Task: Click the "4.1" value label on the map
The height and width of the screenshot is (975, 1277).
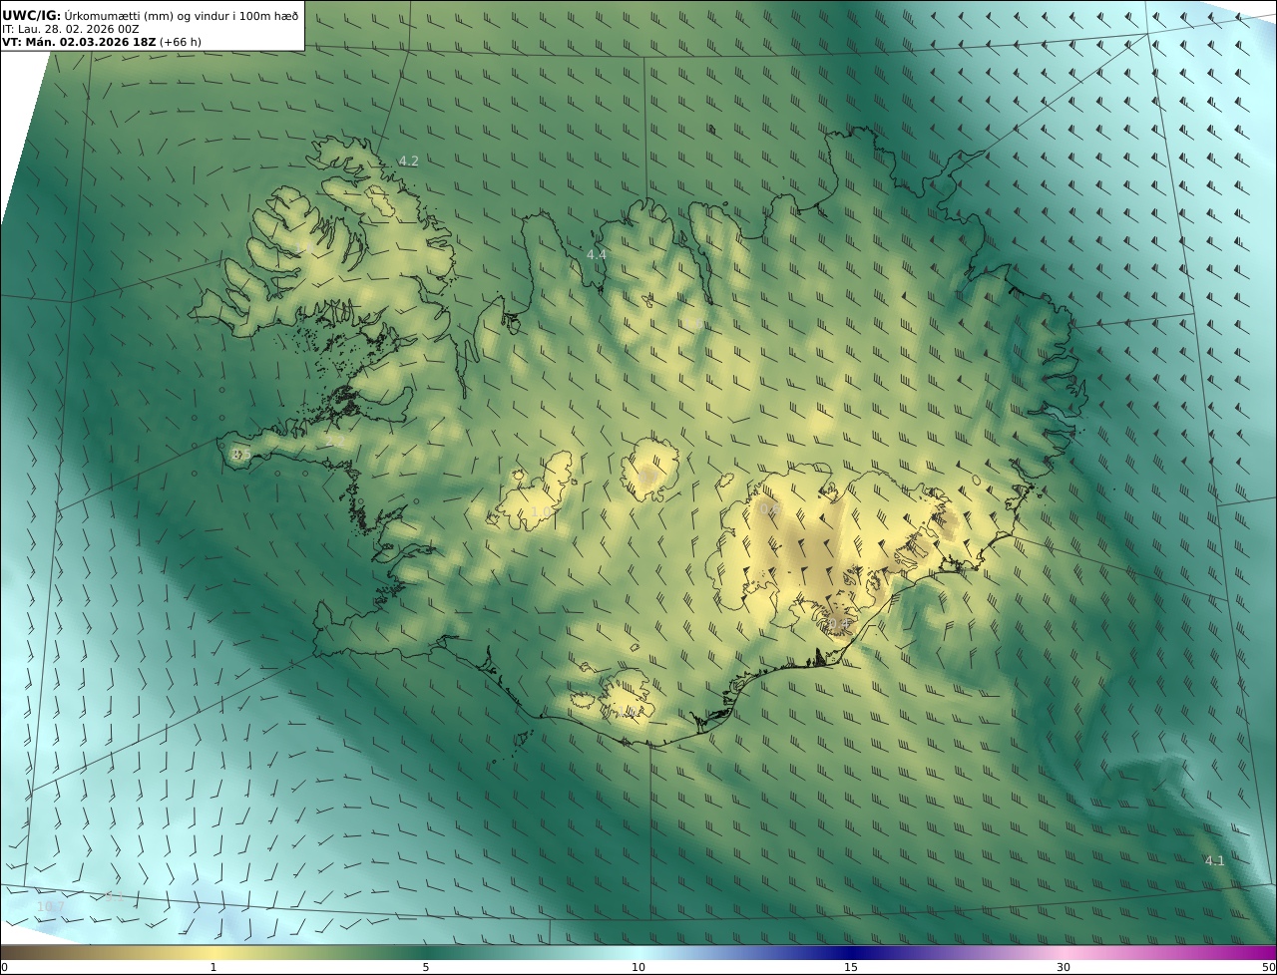Action: click(x=1214, y=860)
